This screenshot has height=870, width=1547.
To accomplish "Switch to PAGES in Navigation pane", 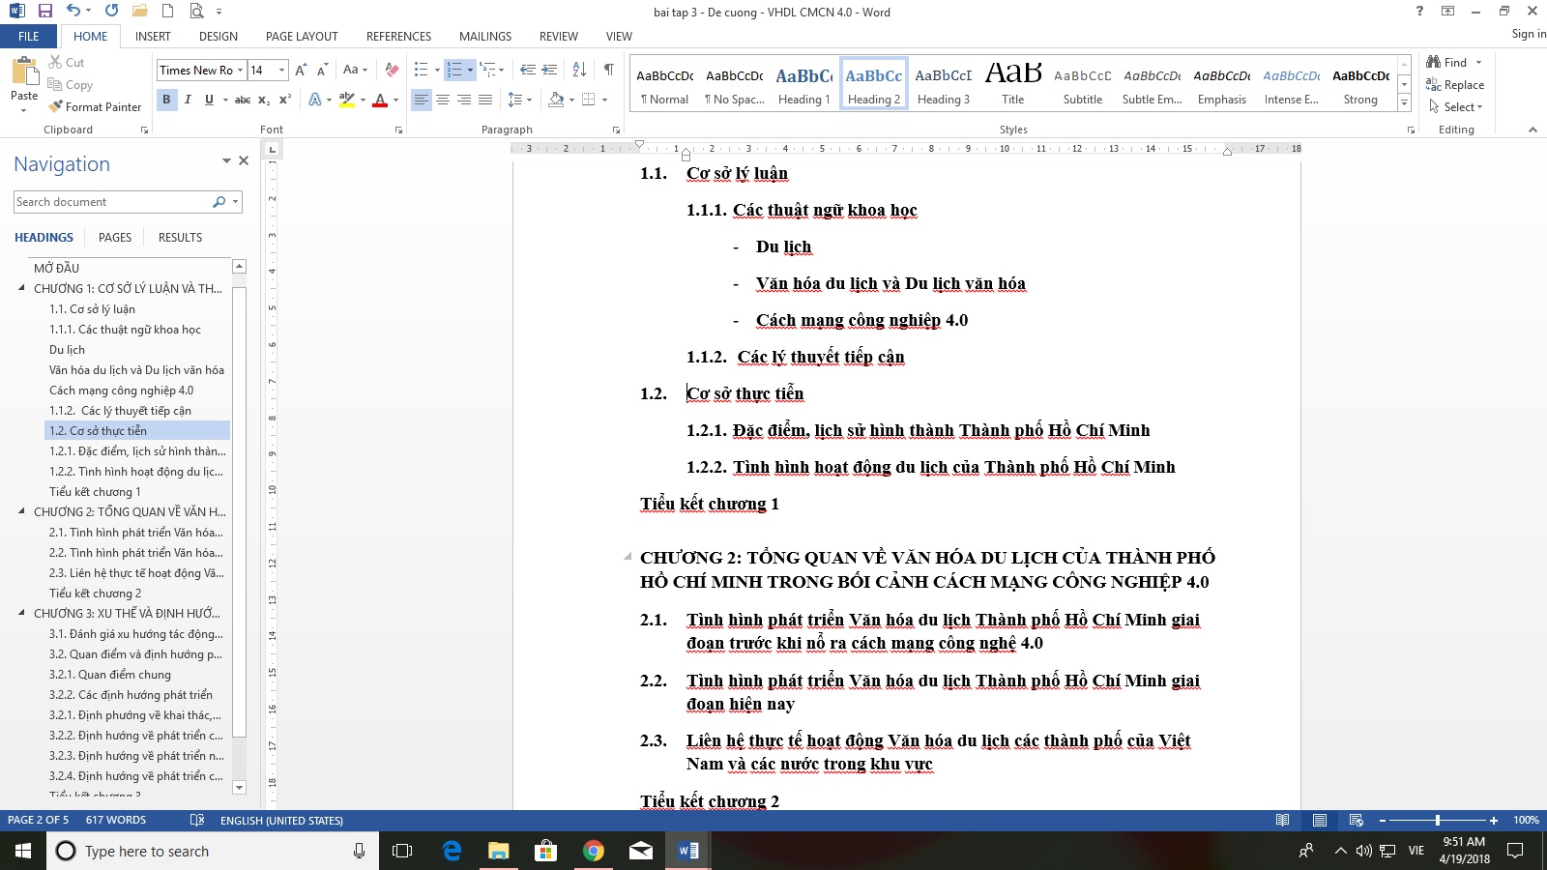I will (115, 237).
